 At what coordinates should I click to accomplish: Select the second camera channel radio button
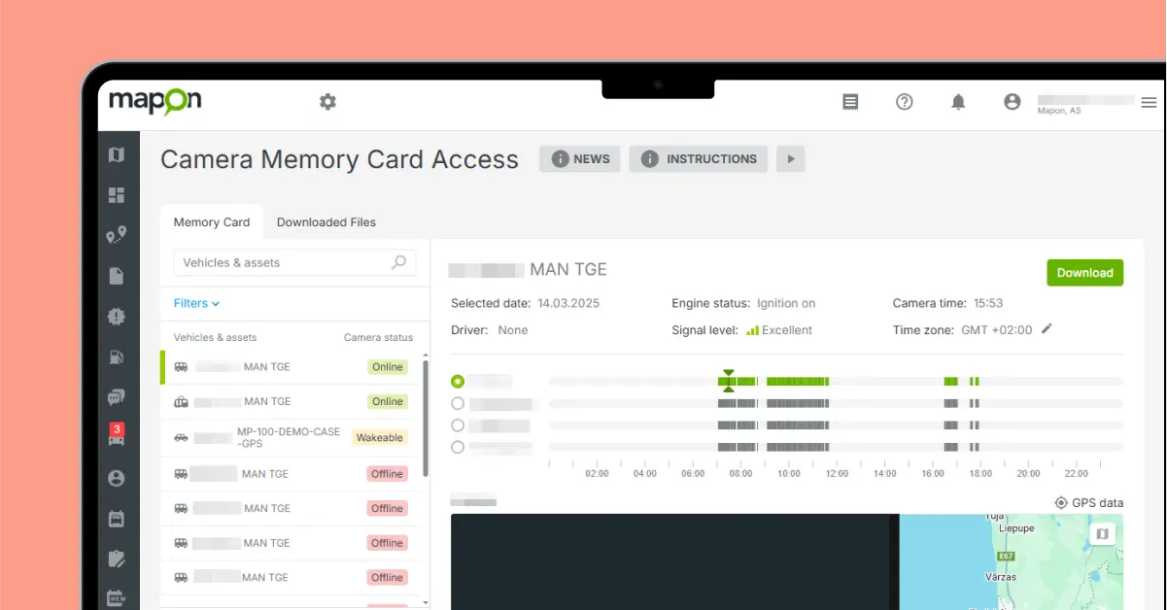click(x=458, y=403)
